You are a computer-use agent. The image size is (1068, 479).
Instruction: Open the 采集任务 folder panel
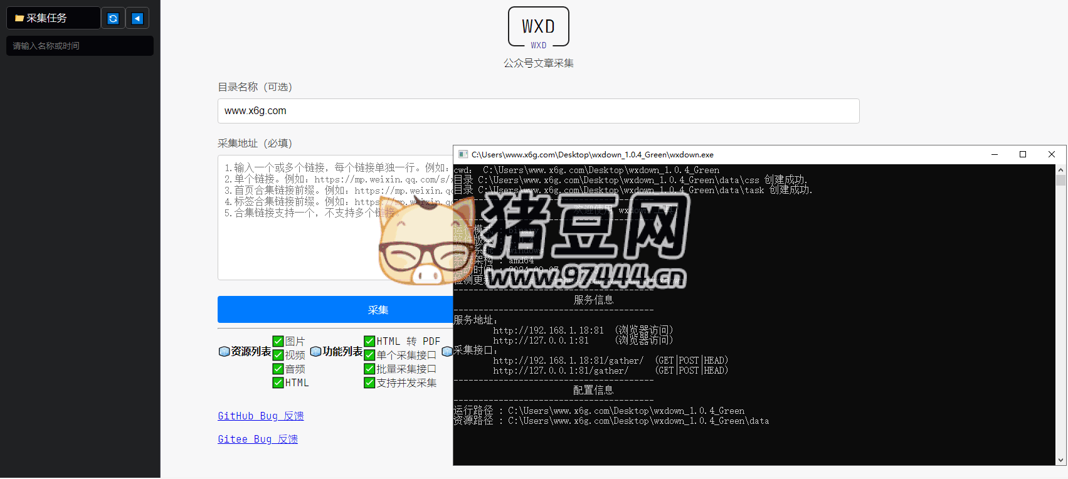coord(53,18)
